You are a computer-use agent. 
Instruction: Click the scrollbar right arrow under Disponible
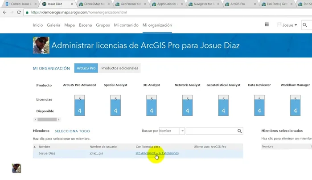tap(59, 119)
